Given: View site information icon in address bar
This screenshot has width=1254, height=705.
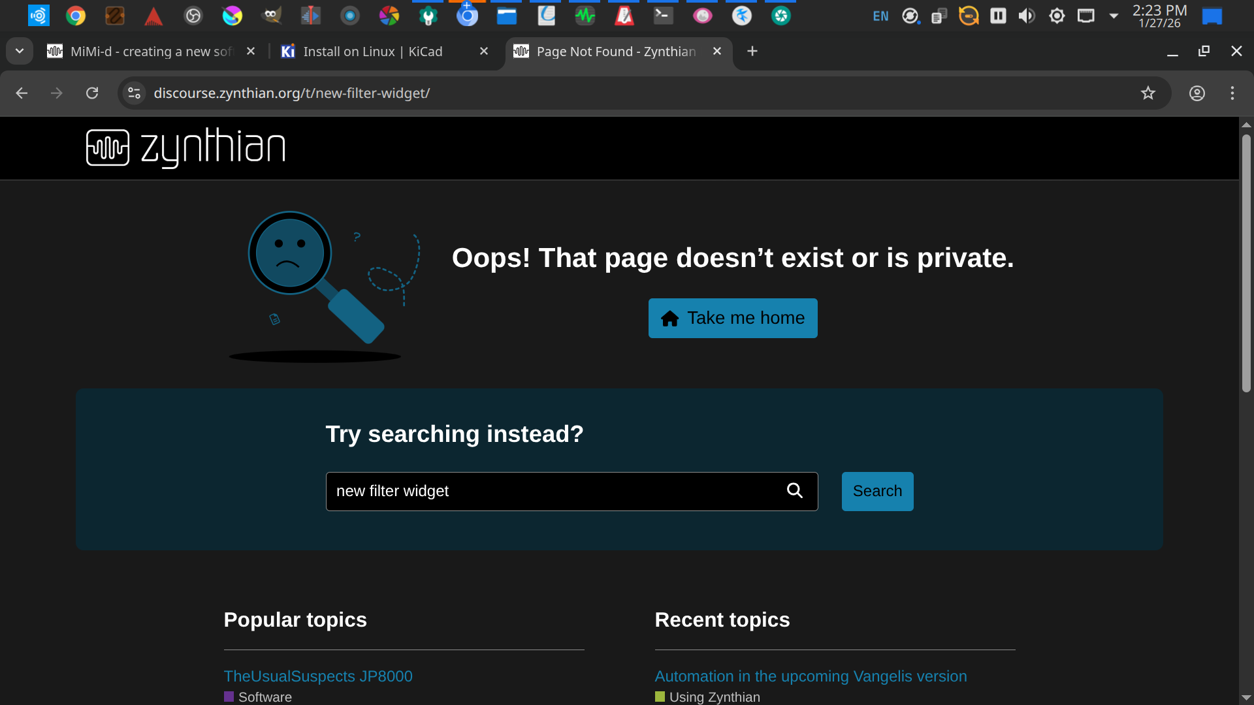Looking at the screenshot, I should click(135, 93).
